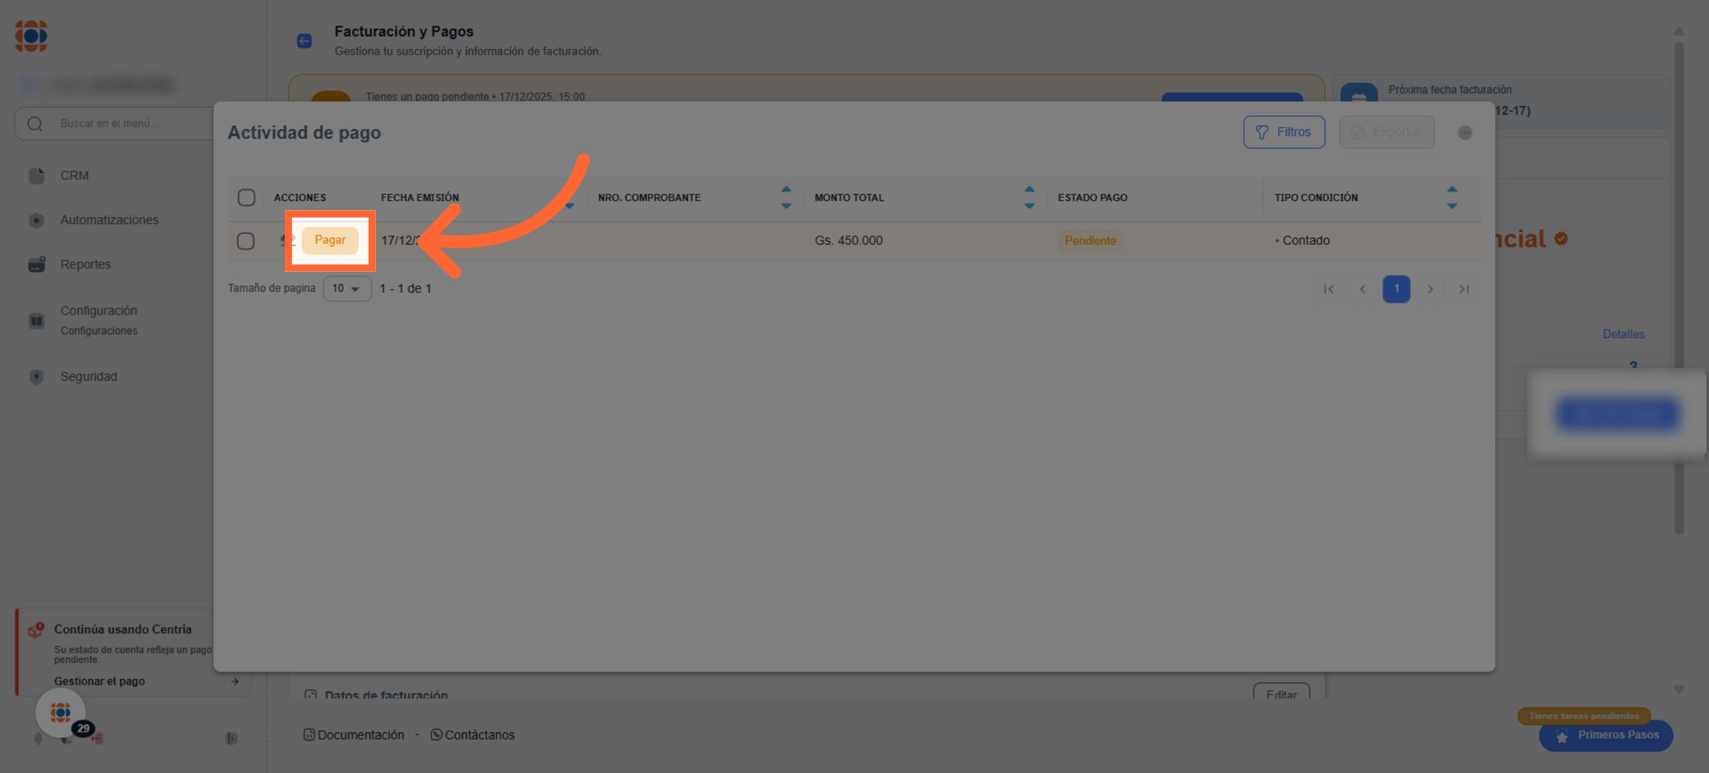Click the three-dot options icon in dialog
The width and height of the screenshot is (1709, 773).
click(1465, 132)
